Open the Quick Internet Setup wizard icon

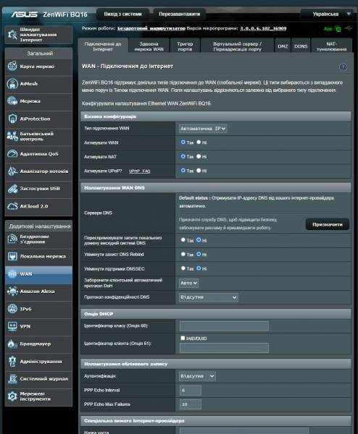coord(12,35)
